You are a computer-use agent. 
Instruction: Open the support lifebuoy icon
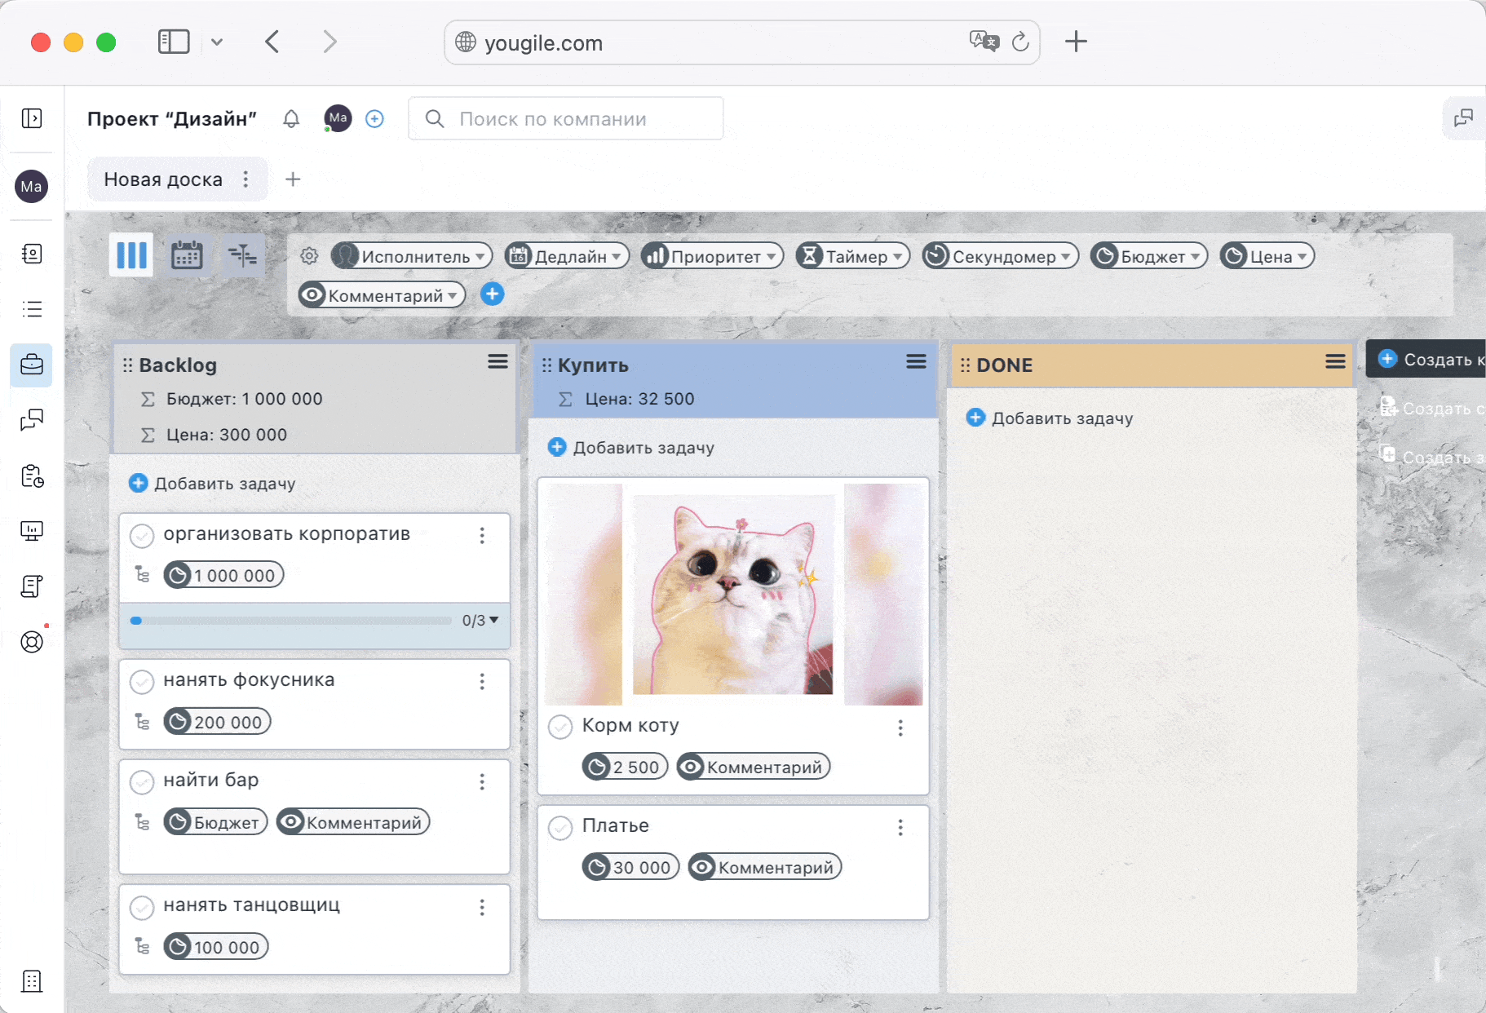click(32, 642)
